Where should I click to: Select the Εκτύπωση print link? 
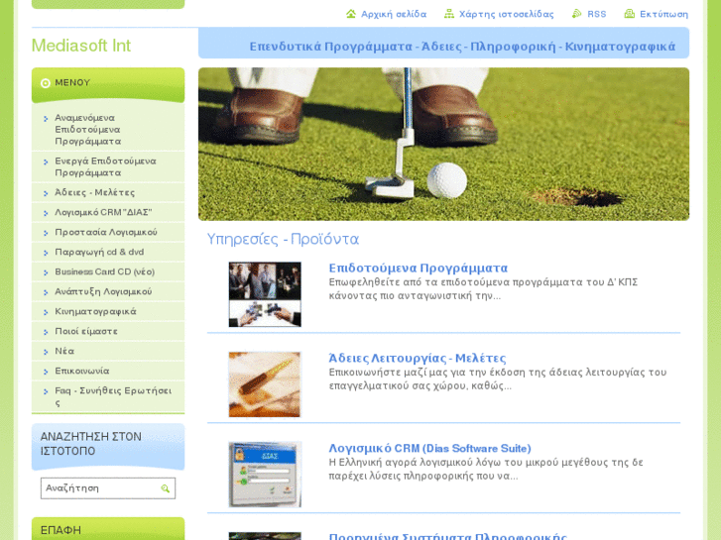664,14
